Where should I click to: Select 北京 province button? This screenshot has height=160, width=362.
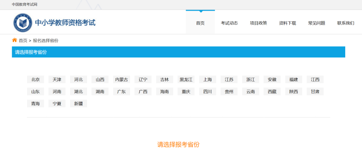[x=36, y=80]
